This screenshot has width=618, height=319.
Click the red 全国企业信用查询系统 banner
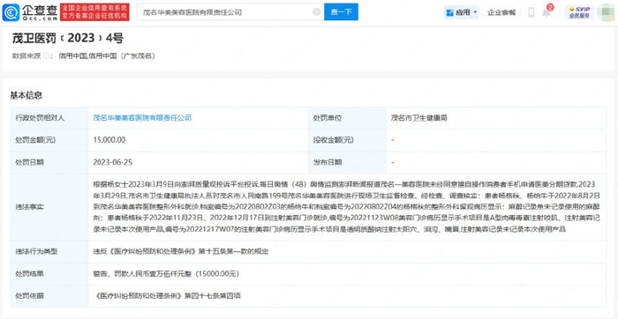(94, 12)
